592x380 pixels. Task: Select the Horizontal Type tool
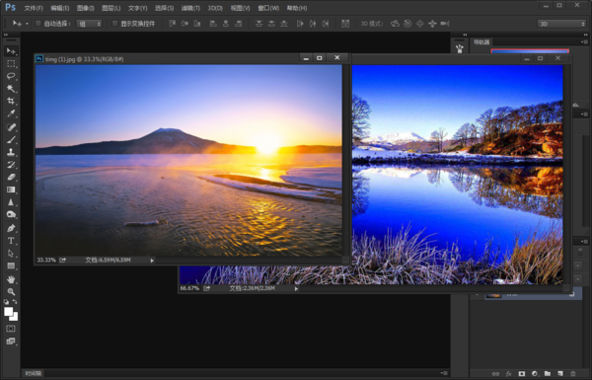pyautogui.click(x=11, y=241)
